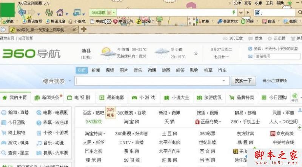Click the 截图 screenshot tool
The image size is (302, 167).
pyautogui.click(x=290, y=21)
